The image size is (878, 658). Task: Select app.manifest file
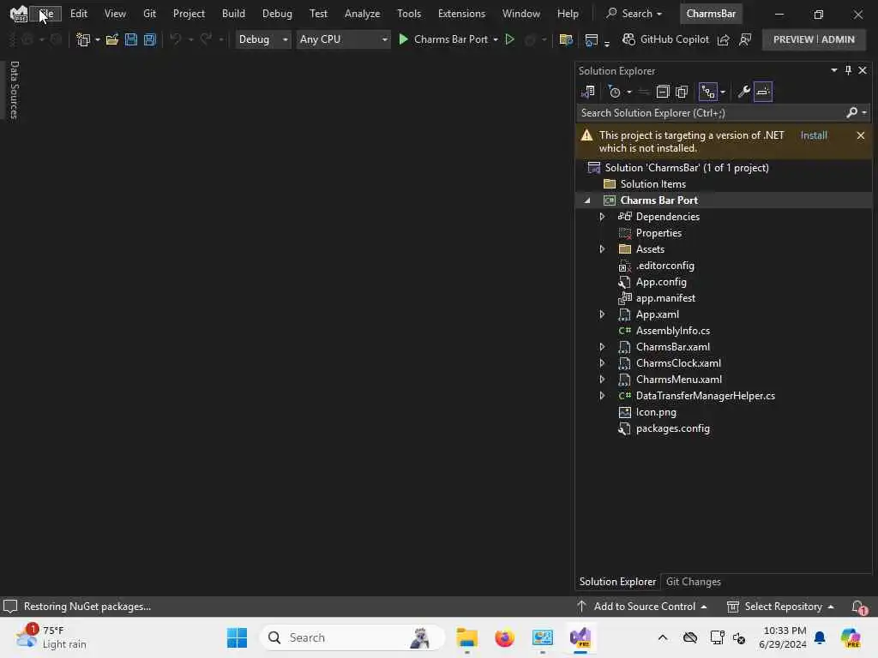[x=665, y=298]
